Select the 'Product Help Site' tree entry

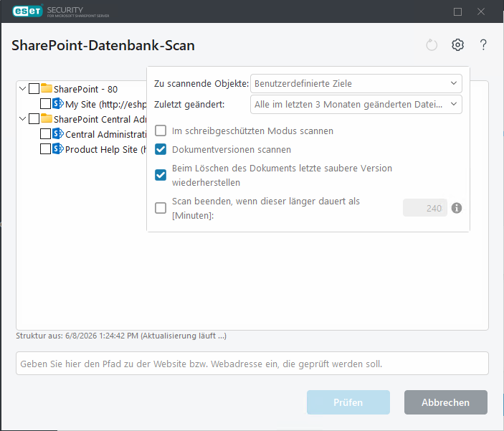pos(106,150)
